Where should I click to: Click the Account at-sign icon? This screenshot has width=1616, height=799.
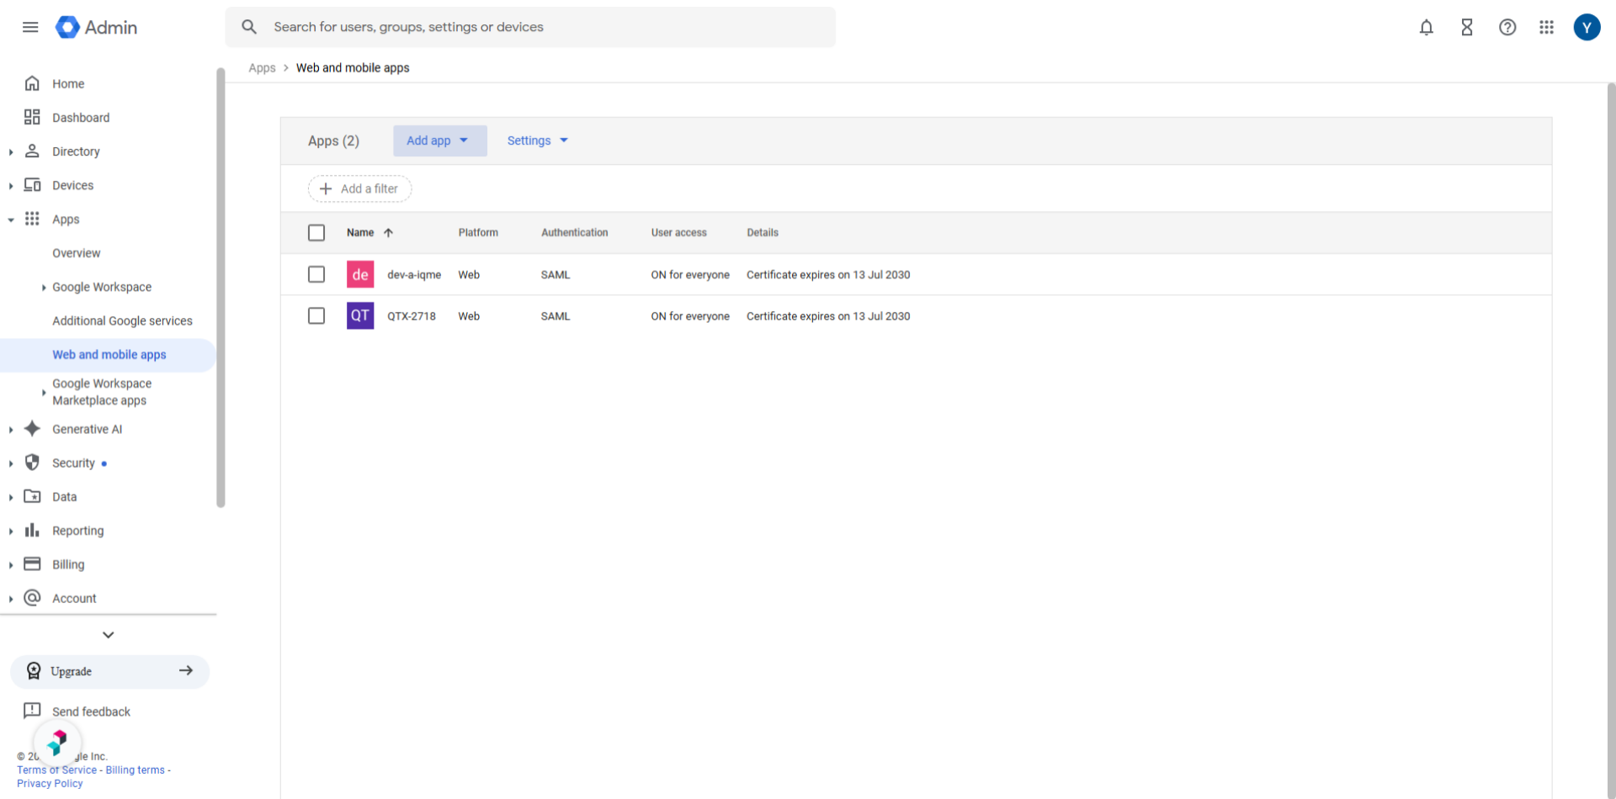click(x=32, y=598)
